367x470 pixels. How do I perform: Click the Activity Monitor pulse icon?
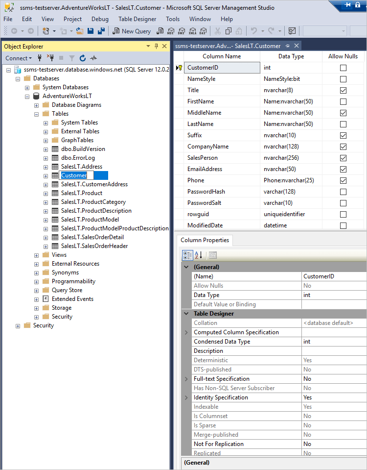[93, 58]
